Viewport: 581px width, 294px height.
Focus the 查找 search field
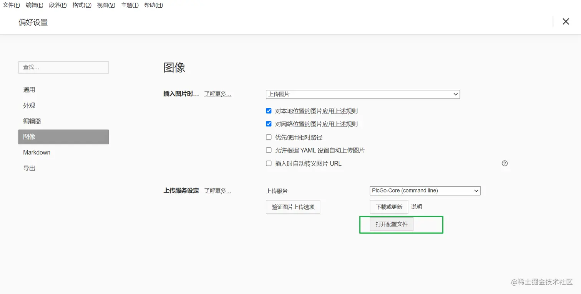(x=63, y=67)
